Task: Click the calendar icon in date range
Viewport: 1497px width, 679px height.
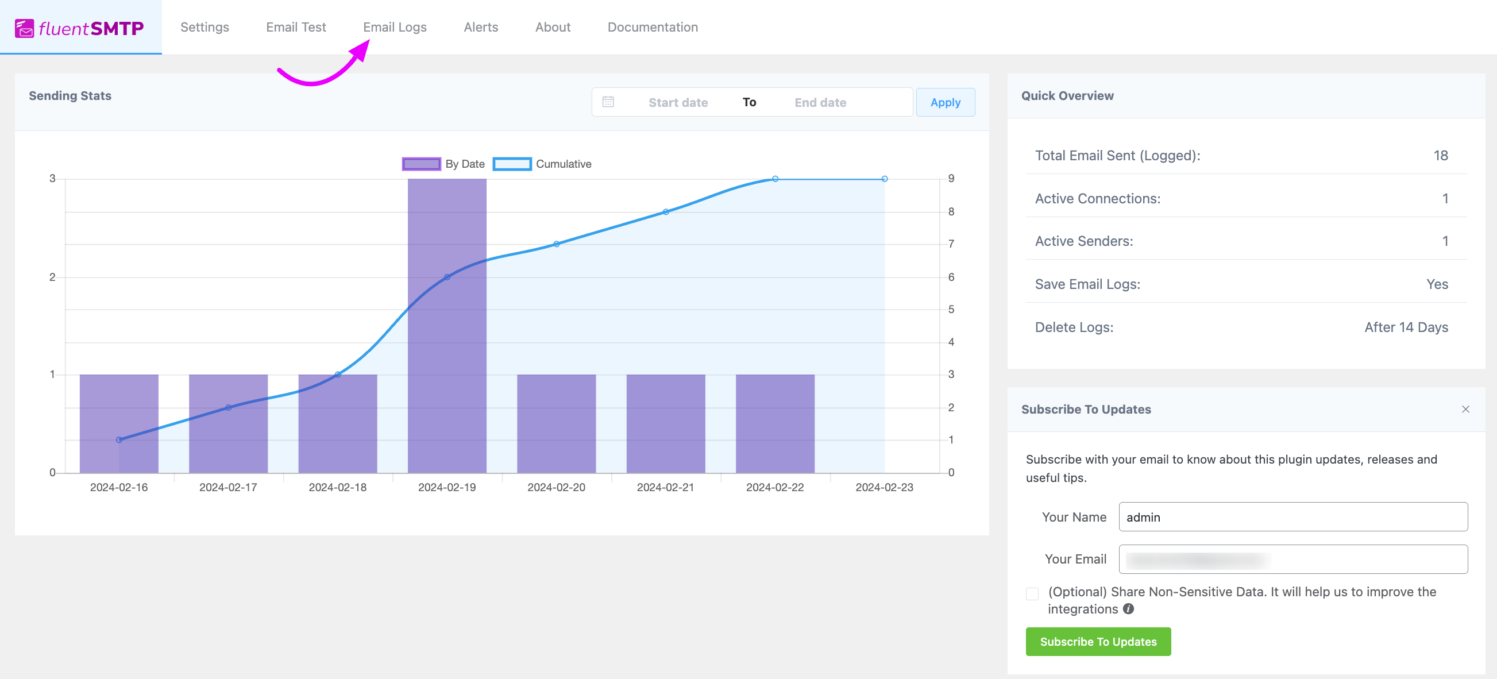Action: [608, 102]
